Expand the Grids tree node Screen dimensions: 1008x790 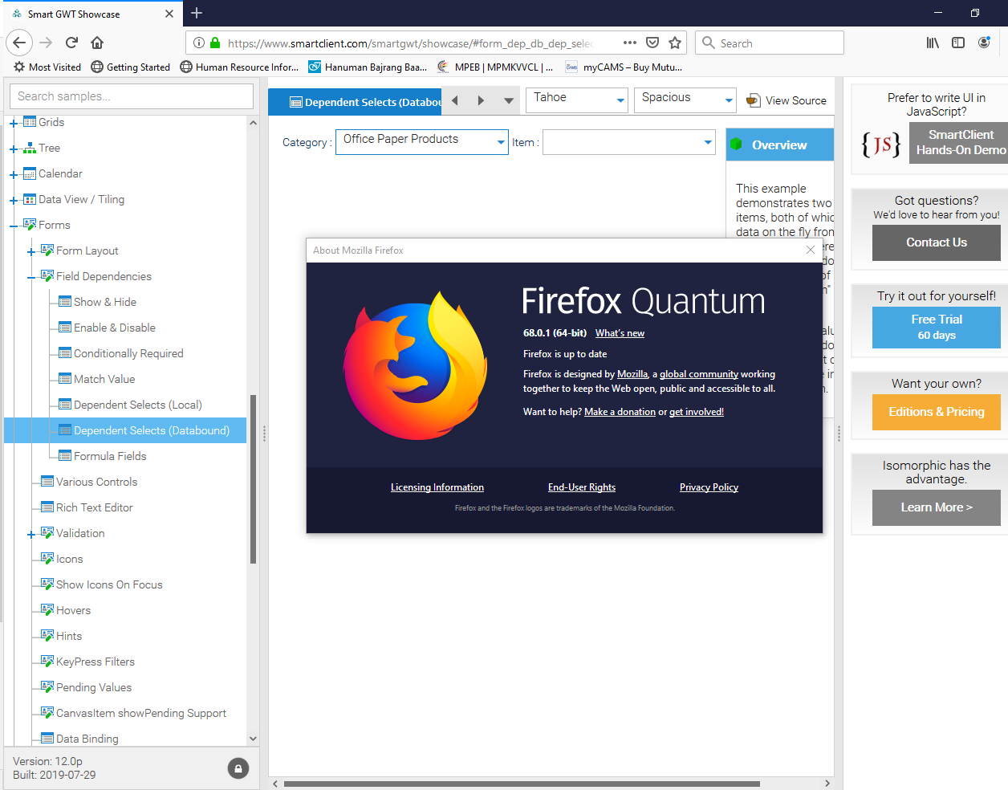point(13,123)
